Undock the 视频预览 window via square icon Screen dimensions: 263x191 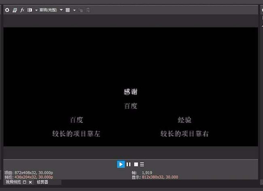coord(25,182)
